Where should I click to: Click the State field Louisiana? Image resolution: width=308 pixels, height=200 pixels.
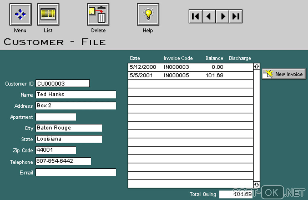tap(69, 139)
